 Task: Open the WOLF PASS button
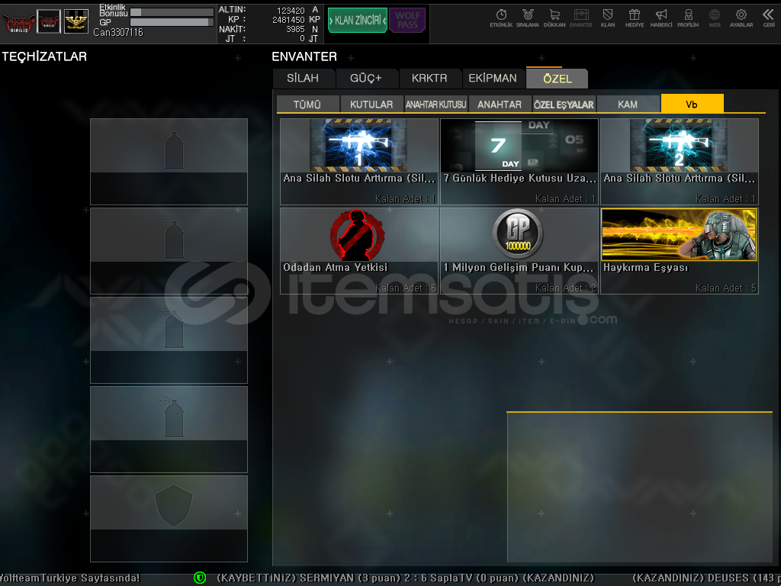click(x=407, y=21)
